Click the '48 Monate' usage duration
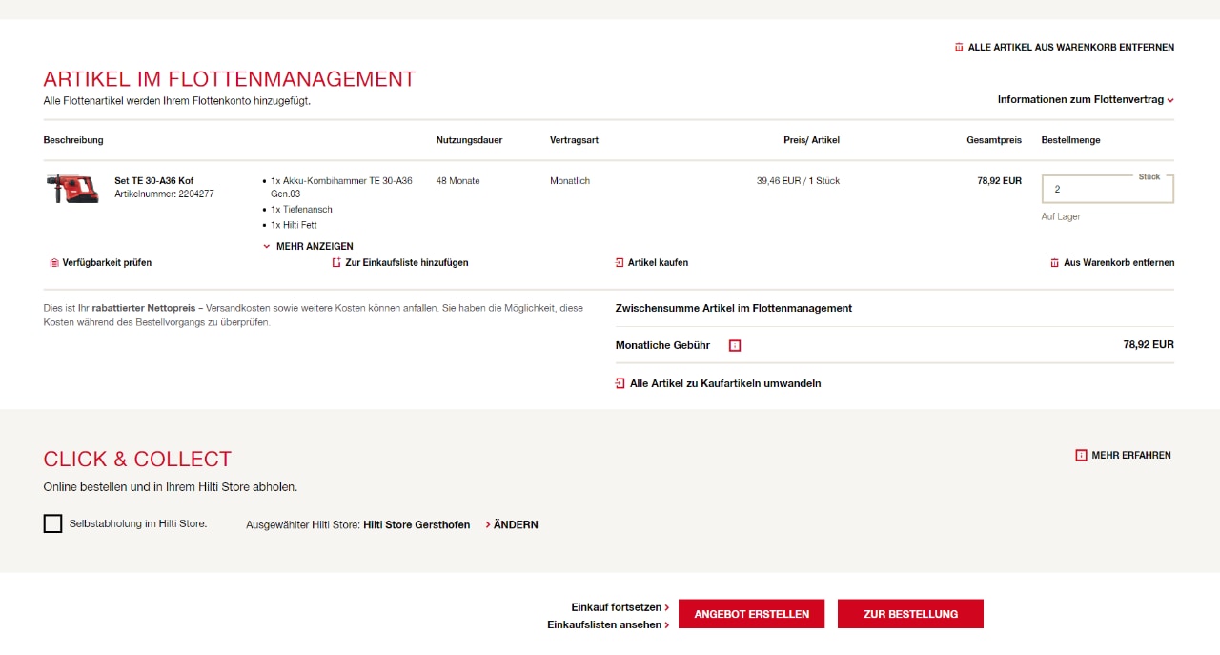The height and width of the screenshot is (655, 1220). tap(458, 180)
